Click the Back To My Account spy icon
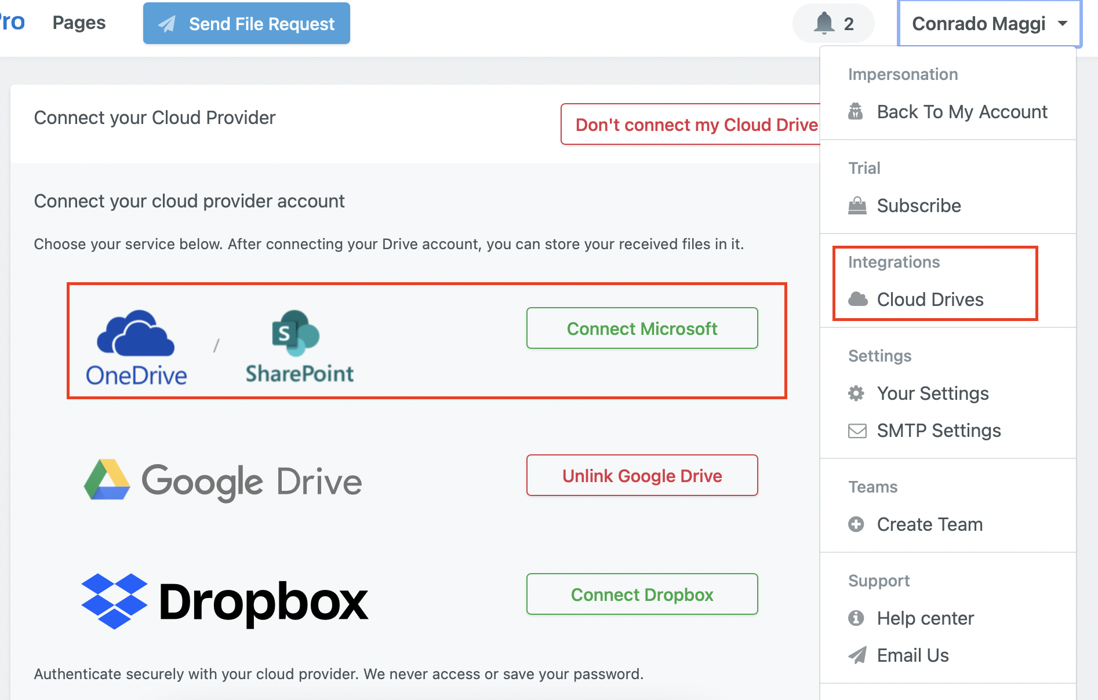 pyautogui.click(x=856, y=111)
